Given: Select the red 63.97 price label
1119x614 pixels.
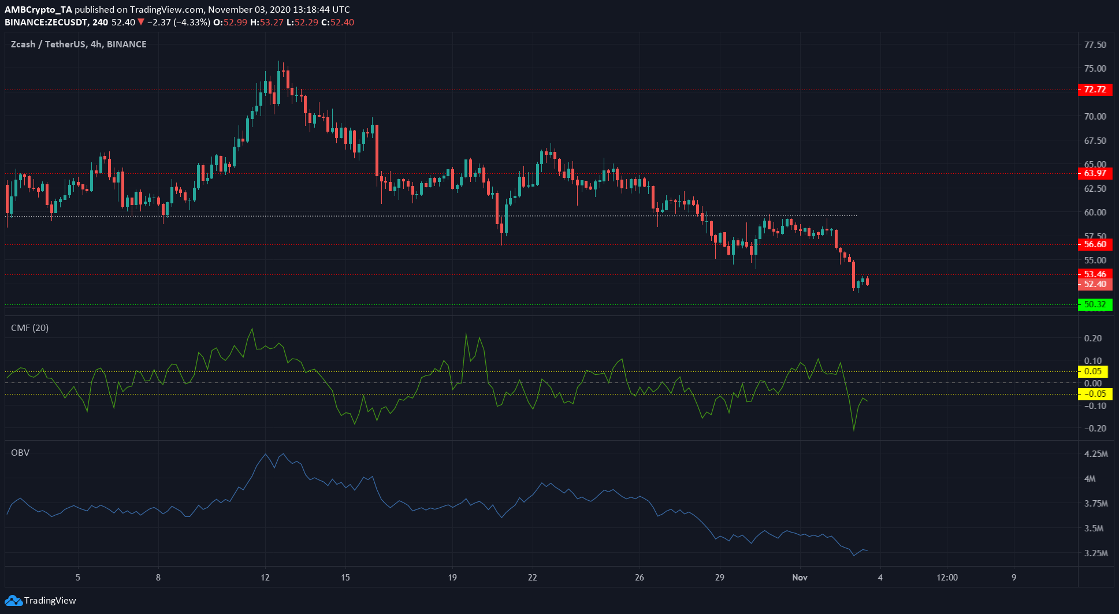Looking at the screenshot, I should point(1095,173).
